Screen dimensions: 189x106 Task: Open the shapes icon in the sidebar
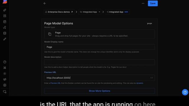(x=5, y=27)
